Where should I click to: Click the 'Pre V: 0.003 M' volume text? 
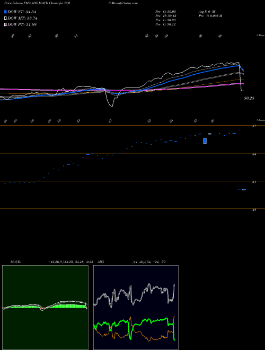click(210, 16)
